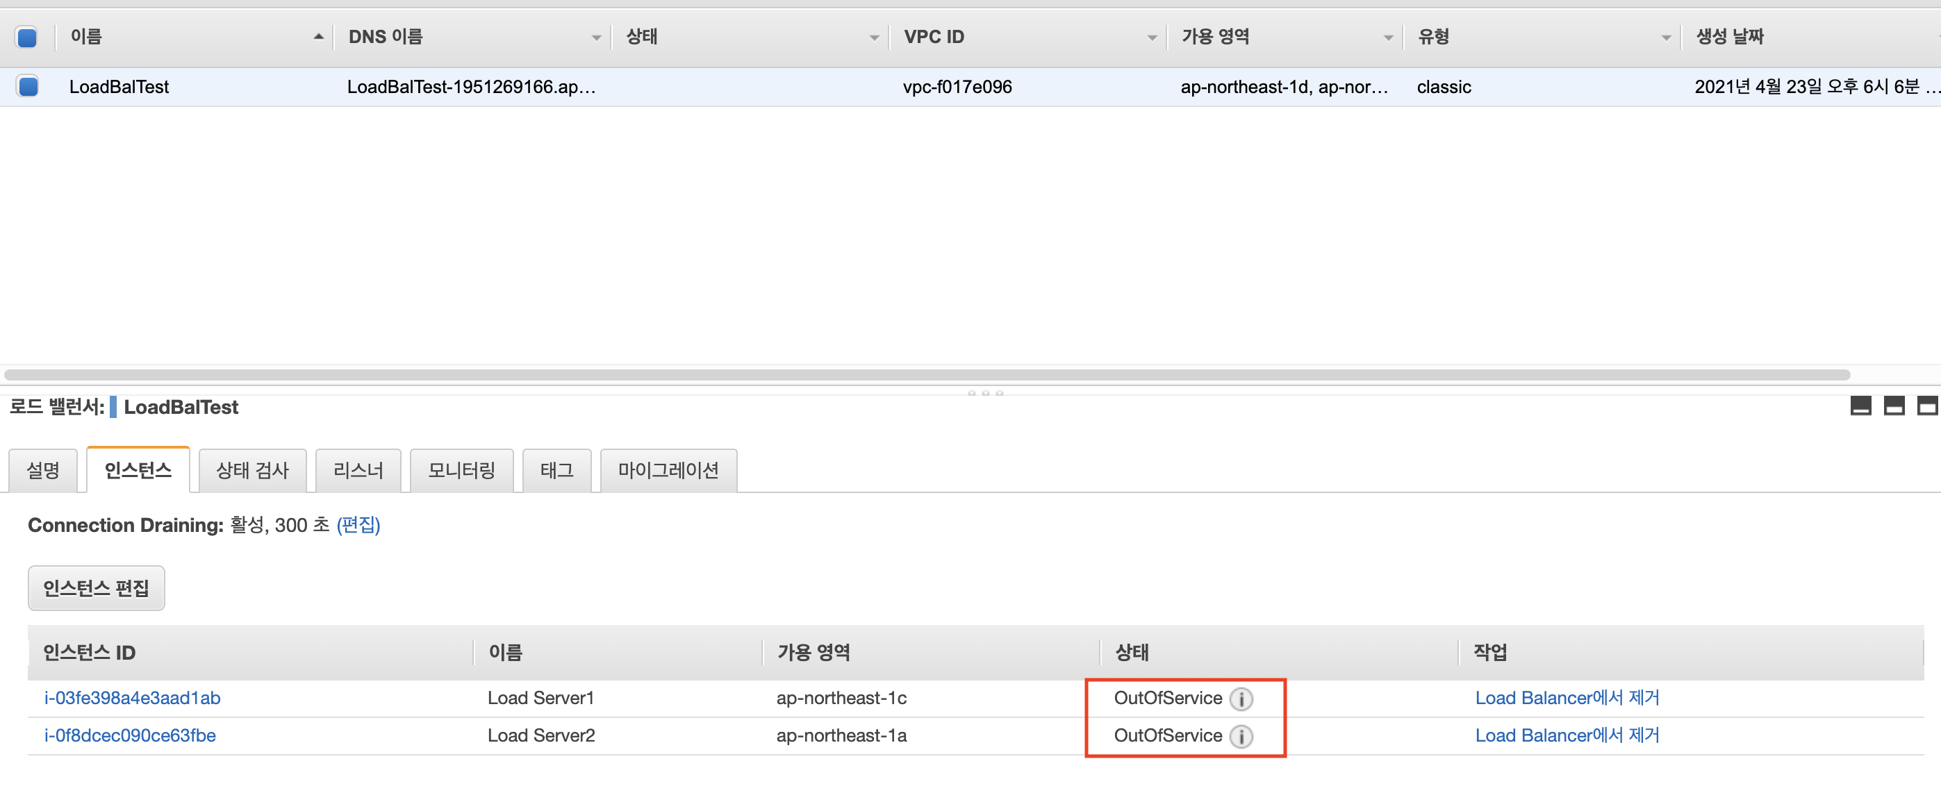Screen dimensions: 1941x793
Task: Open the 리스너 tab
Action: [358, 471]
